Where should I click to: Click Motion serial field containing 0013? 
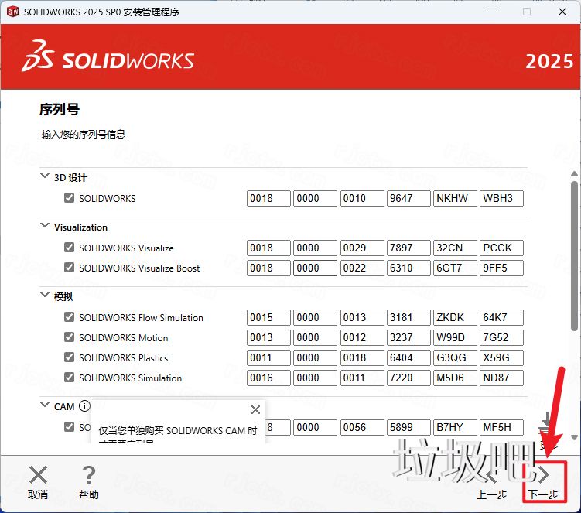268,337
